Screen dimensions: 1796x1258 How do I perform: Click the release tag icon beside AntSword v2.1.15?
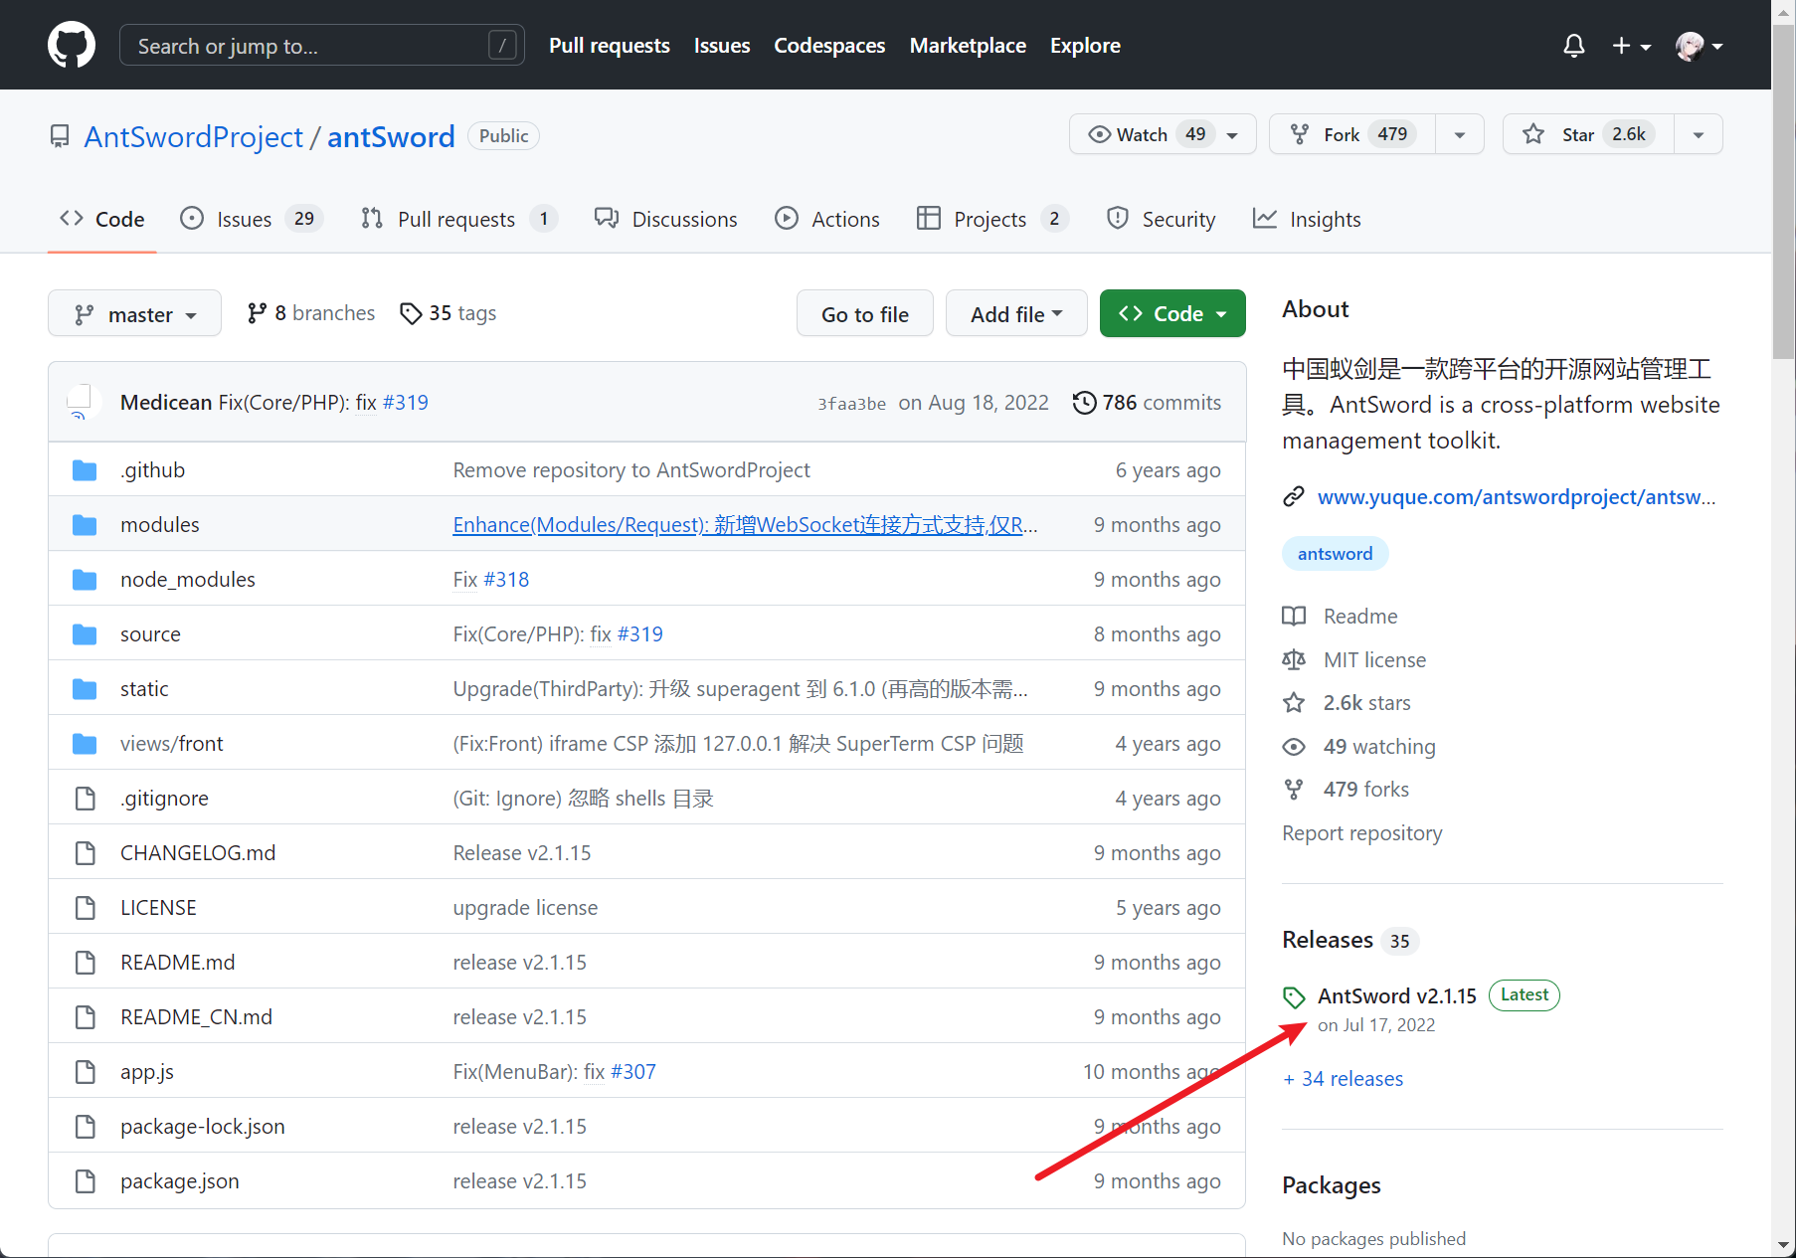click(1294, 996)
